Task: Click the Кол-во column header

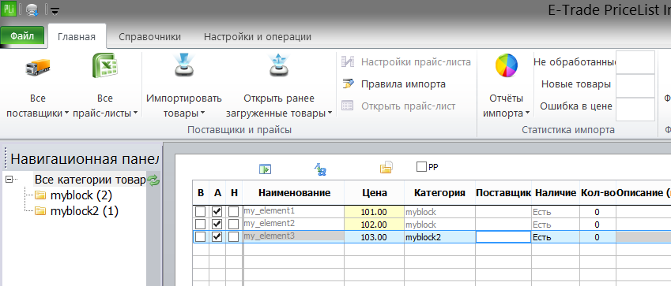Action: (597, 193)
